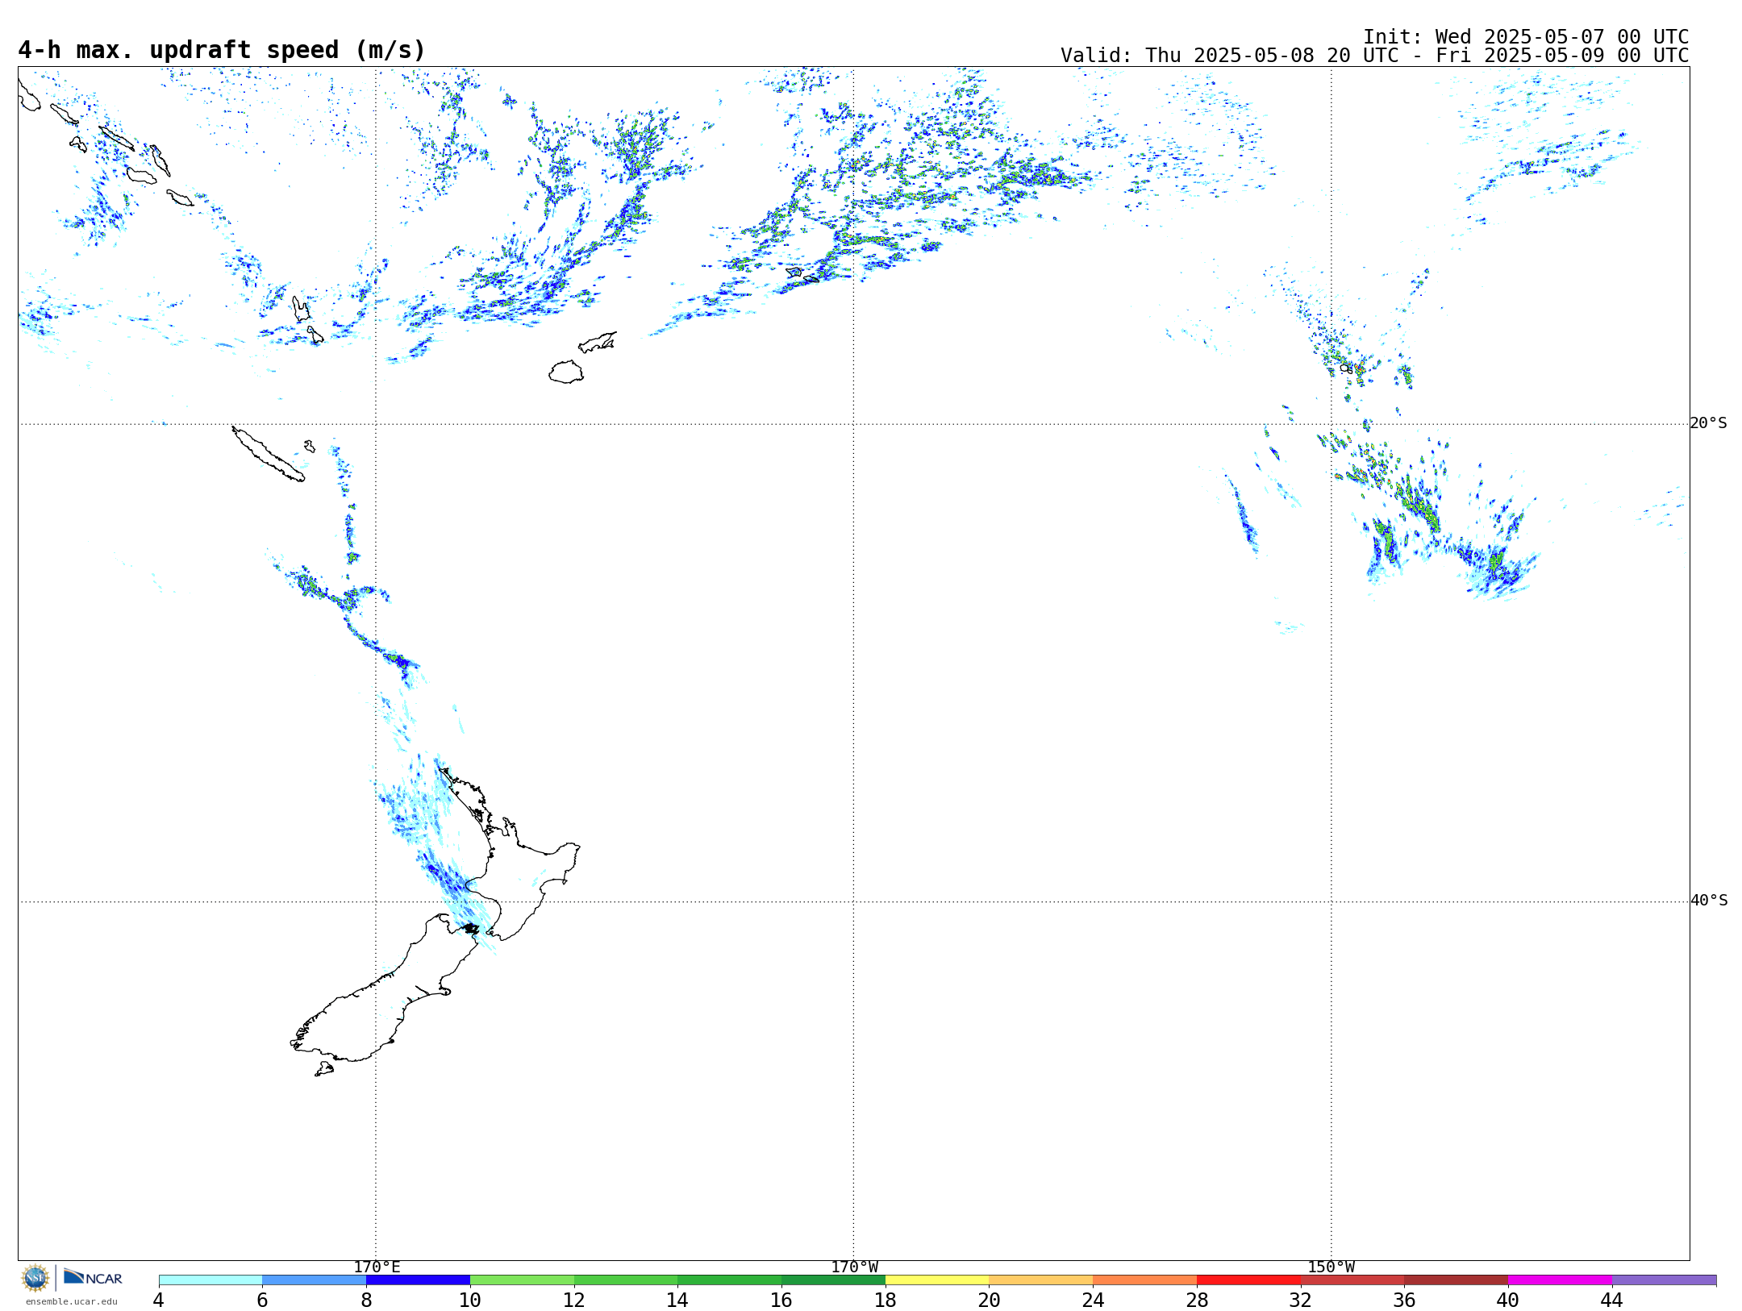This screenshot has width=1742, height=1311.
Task: Click the colorbar tick label 16
Action: click(x=781, y=1300)
